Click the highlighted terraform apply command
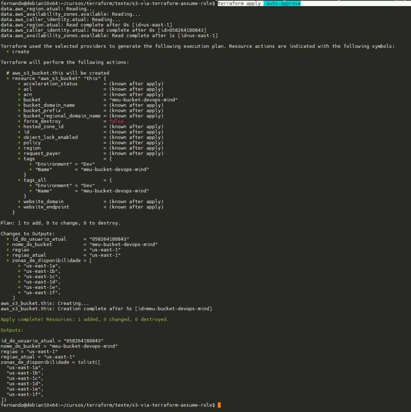 tap(239, 3)
